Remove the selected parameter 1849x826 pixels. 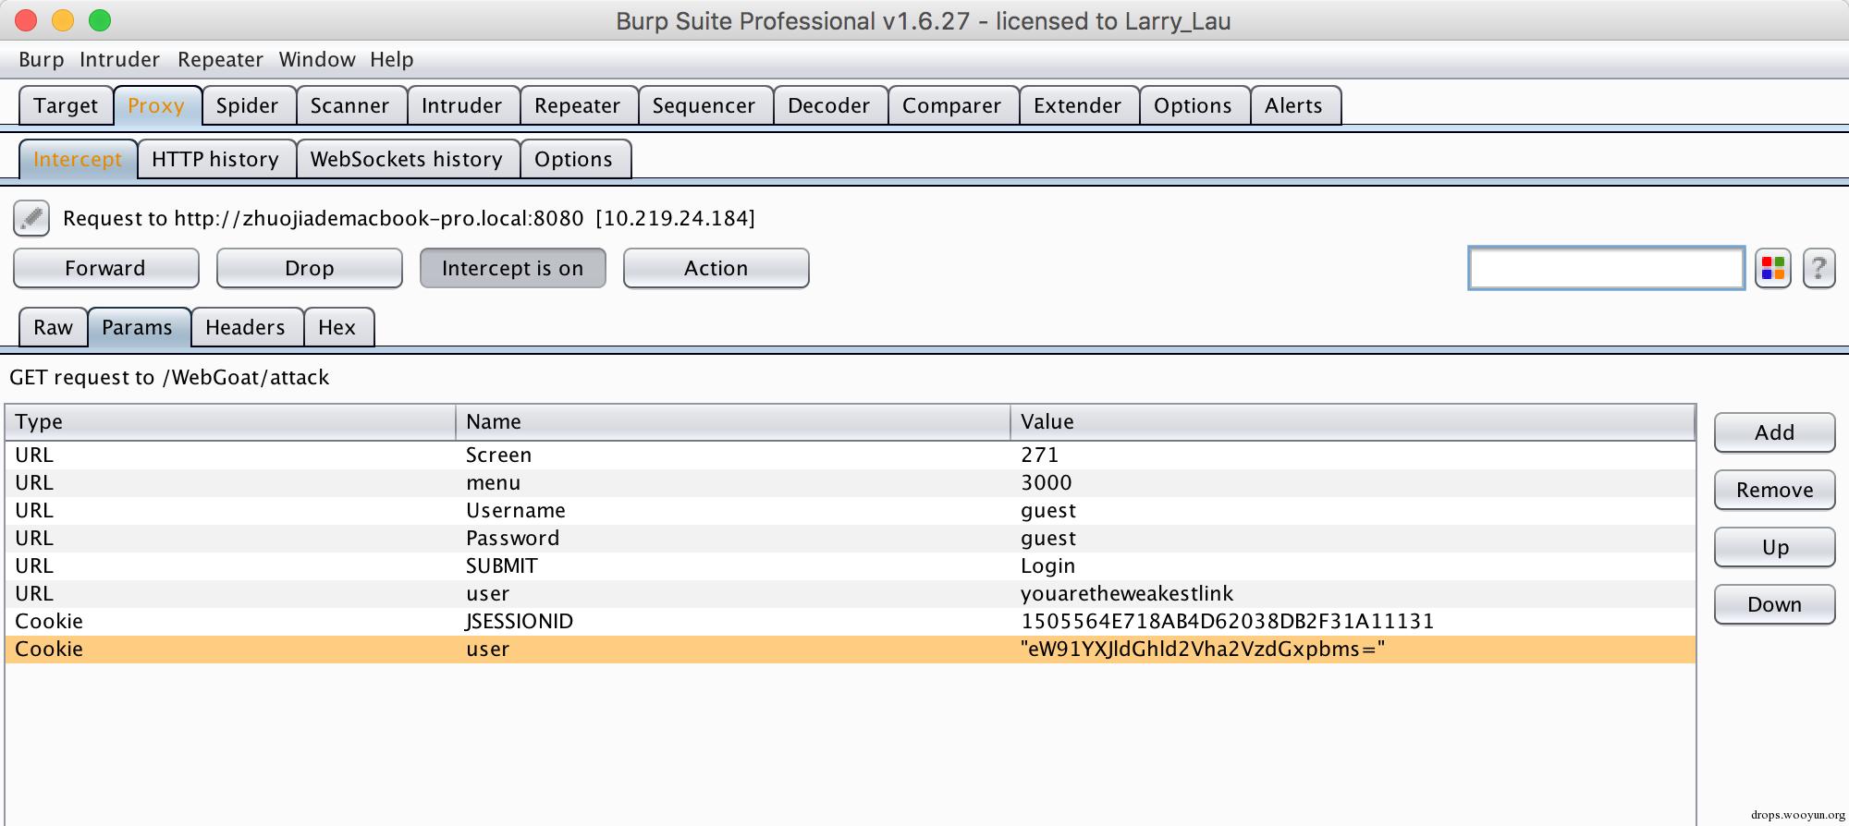click(x=1773, y=491)
